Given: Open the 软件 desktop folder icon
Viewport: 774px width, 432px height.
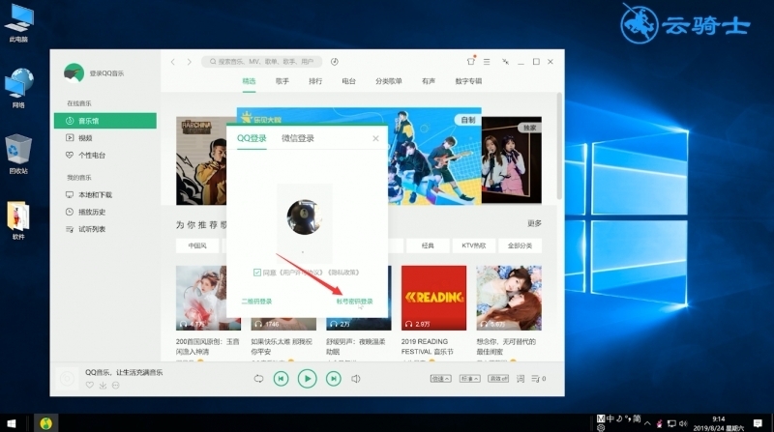Looking at the screenshot, I should click(18, 220).
